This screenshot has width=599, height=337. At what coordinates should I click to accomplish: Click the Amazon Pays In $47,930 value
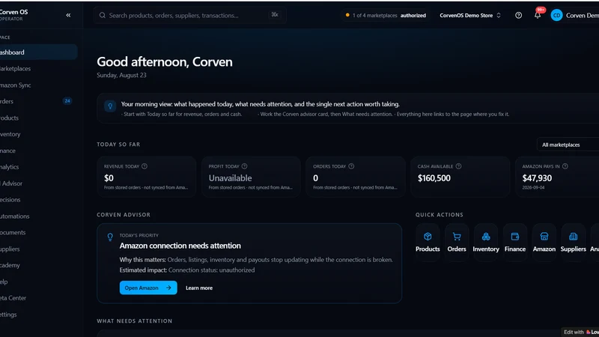pyautogui.click(x=537, y=178)
